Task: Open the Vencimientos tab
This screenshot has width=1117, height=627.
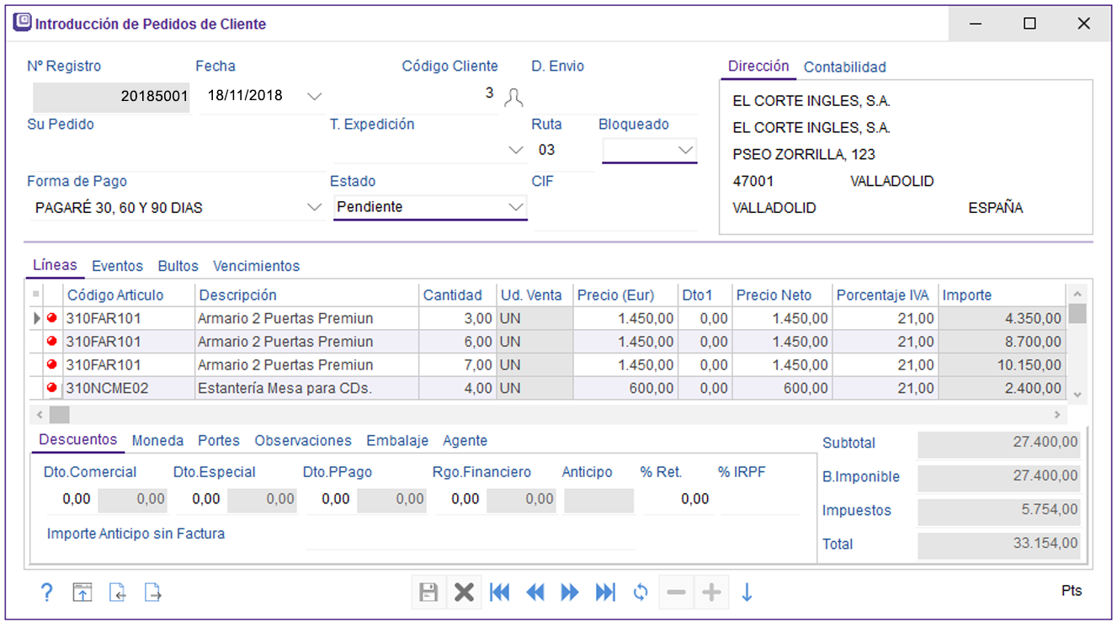Action: tap(256, 266)
